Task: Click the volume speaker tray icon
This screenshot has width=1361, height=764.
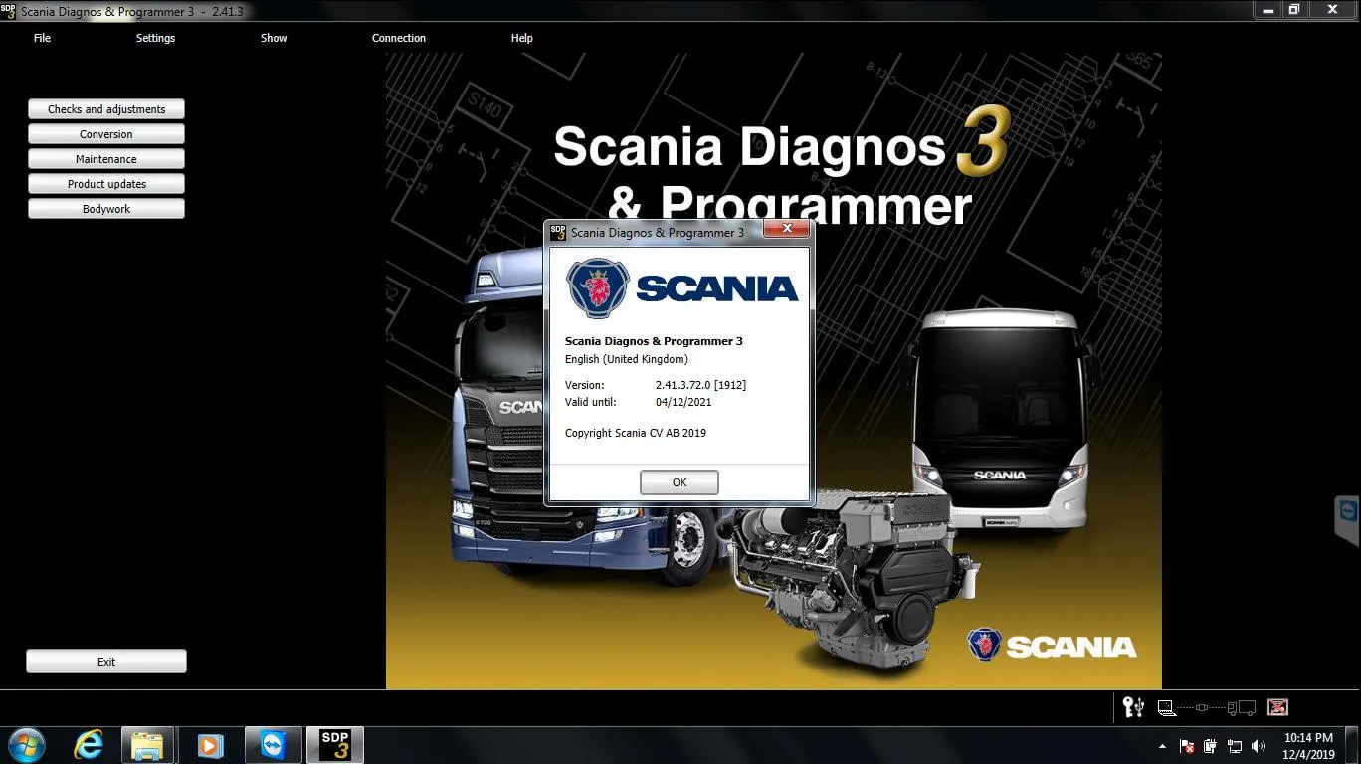Action: (1259, 746)
